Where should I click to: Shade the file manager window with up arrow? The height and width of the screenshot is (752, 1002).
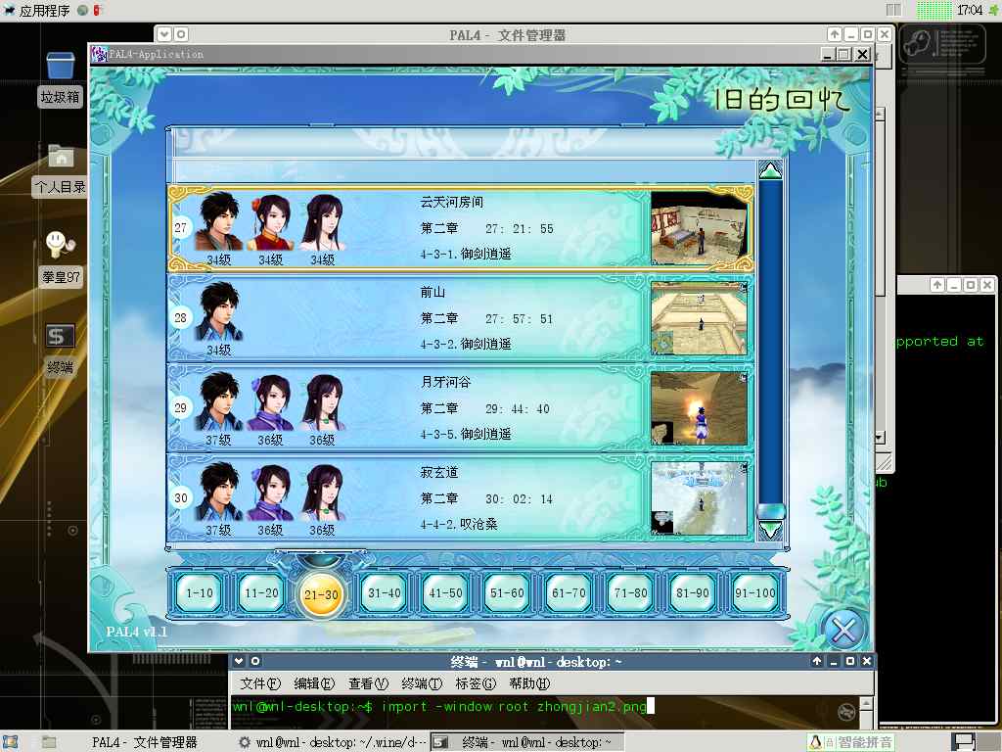(x=834, y=34)
